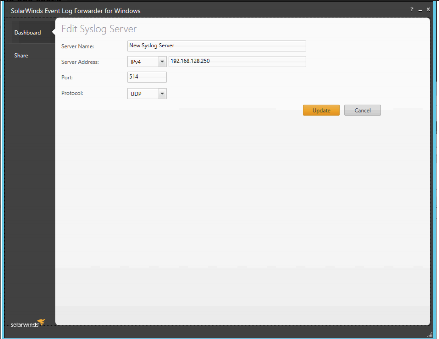Click the Update button
This screenshot has height=339, width=439.
321,110
